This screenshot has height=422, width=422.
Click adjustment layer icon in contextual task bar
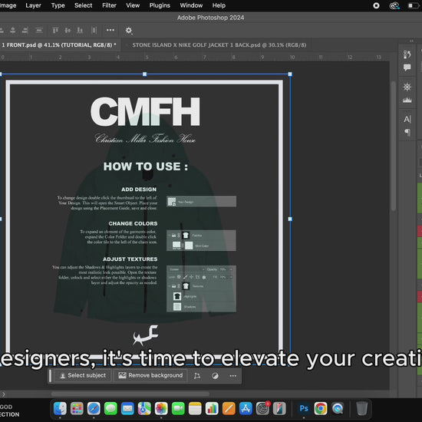[215, 376]
